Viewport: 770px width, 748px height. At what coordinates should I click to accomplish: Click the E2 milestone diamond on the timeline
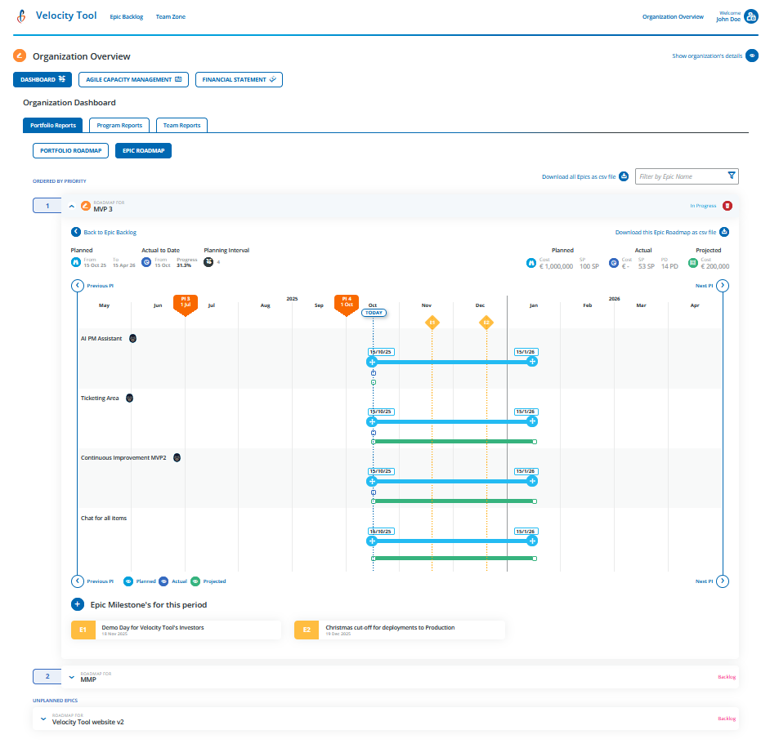(486, 323)
